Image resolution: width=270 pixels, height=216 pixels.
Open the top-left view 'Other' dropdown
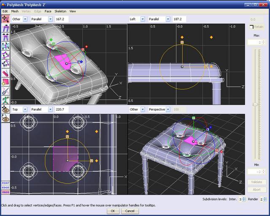[x=25, y=19]
